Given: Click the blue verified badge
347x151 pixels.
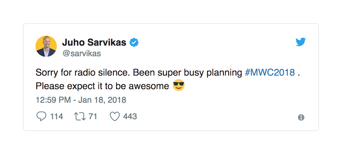Looking at the screenshot, I should point(134,43).
